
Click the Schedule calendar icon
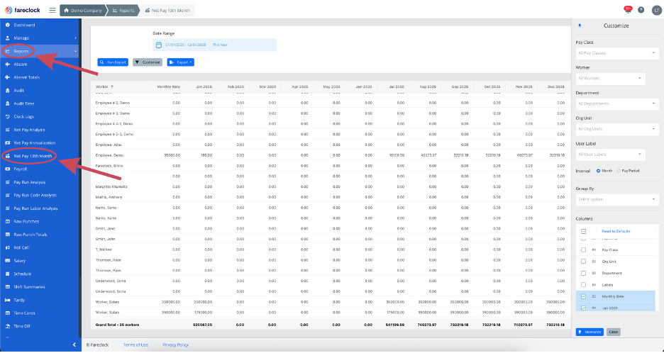8,274
